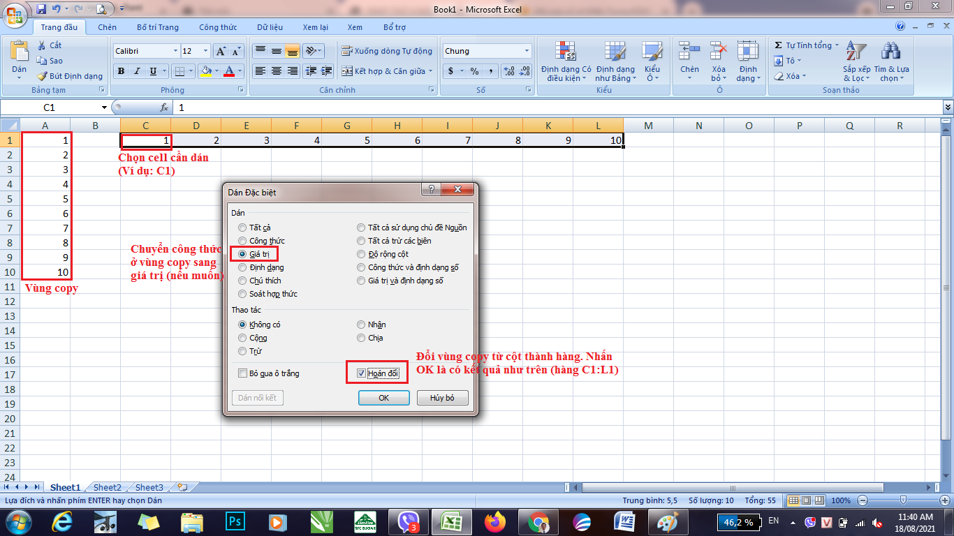Image resolution: width=954 pixels, height=536 pixels.
Task: Expand the 'Chung' number format dropdown
Action: [x=527, y=51]
